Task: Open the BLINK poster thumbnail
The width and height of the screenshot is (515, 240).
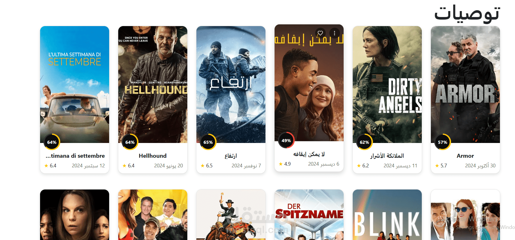Action: (387, 215)
